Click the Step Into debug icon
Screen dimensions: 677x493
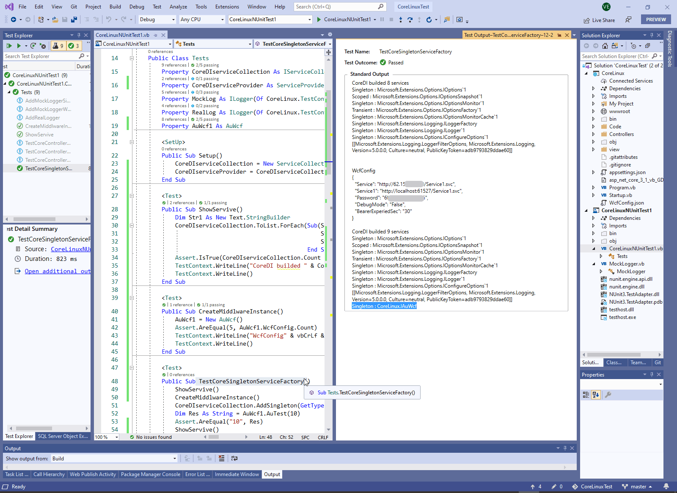pyautogui.click(x=401, y=19)
